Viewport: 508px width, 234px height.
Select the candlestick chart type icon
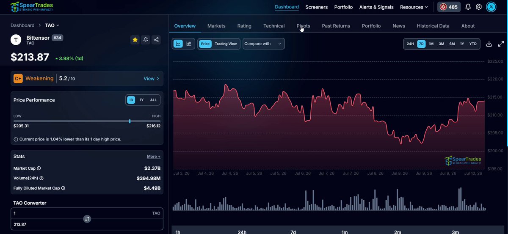click(189, 44)
